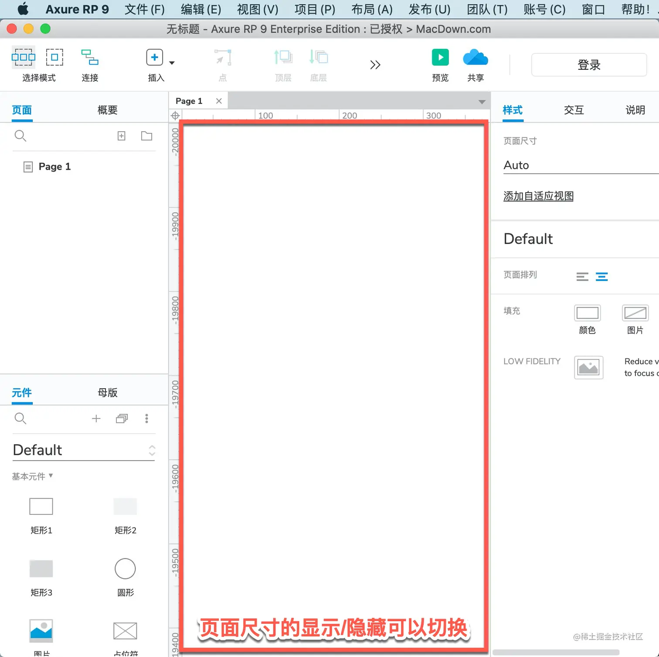Click the add library plus icon

click(x=96, y=419)
